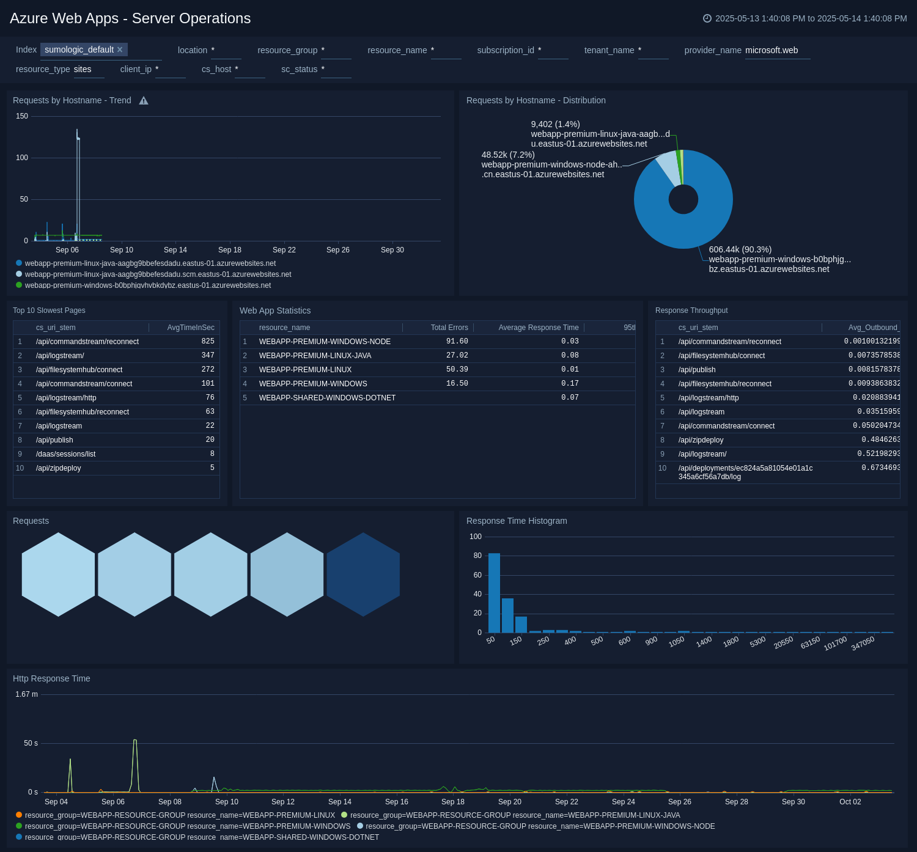
Task: Click the first light blue Requests hexagon
Action: (59, 575)
